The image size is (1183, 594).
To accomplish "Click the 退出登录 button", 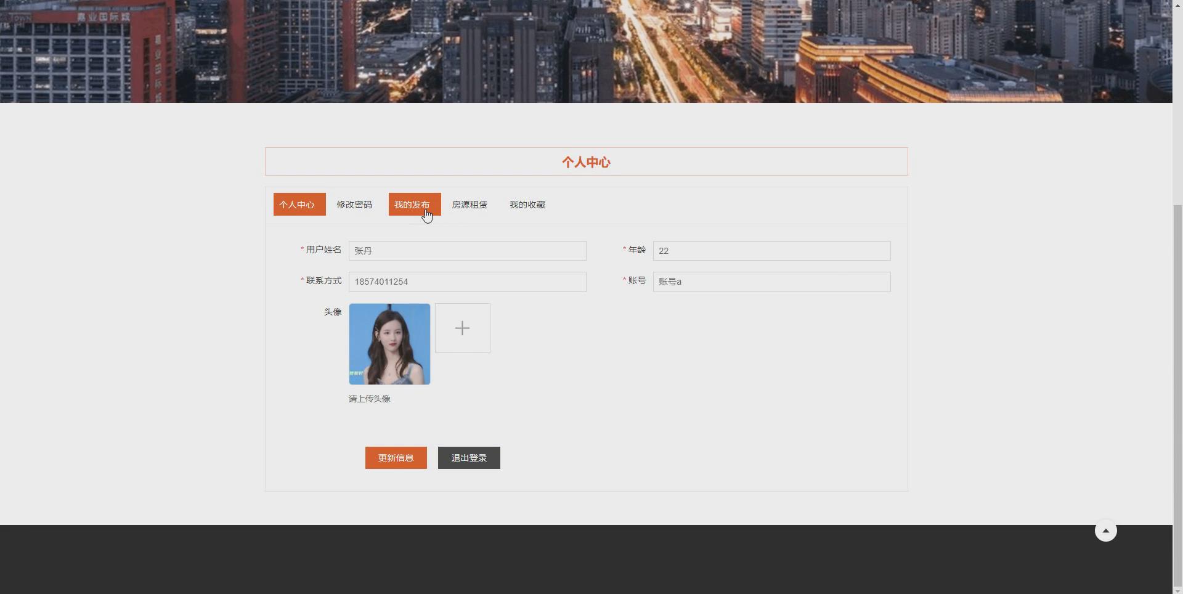I will [x=468, y=457].
